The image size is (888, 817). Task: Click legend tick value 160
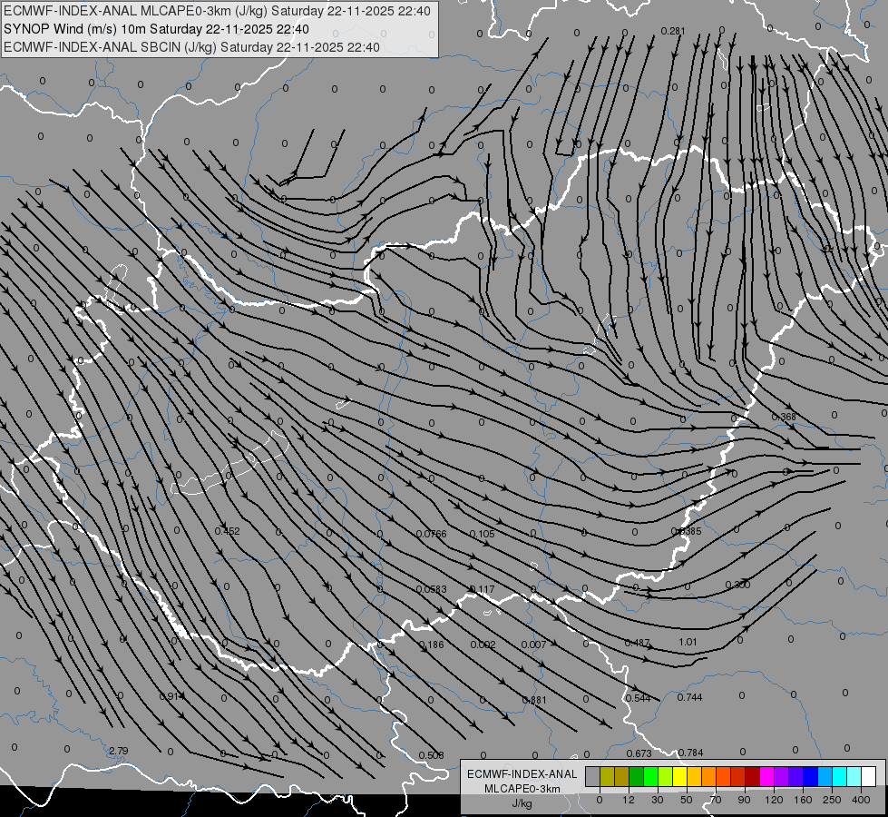pyautogui.click(x=803, y=800)
